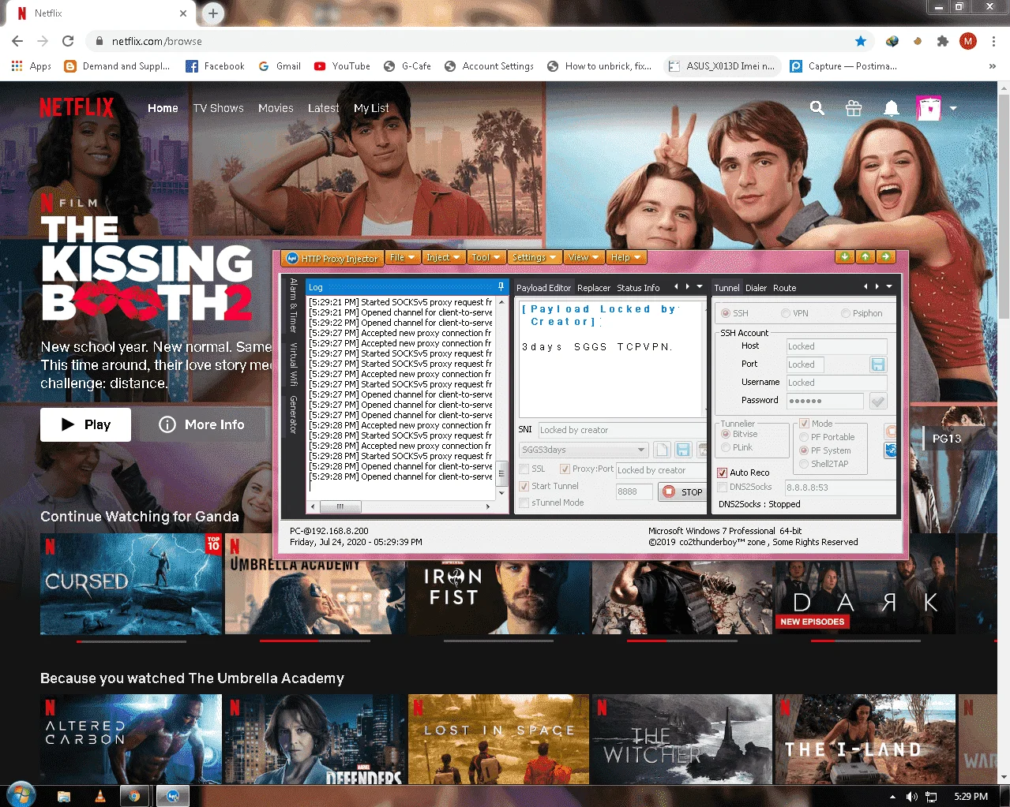1010x807 pixels.
Task: Toggle the SSL checkbox
Action: 524,469
